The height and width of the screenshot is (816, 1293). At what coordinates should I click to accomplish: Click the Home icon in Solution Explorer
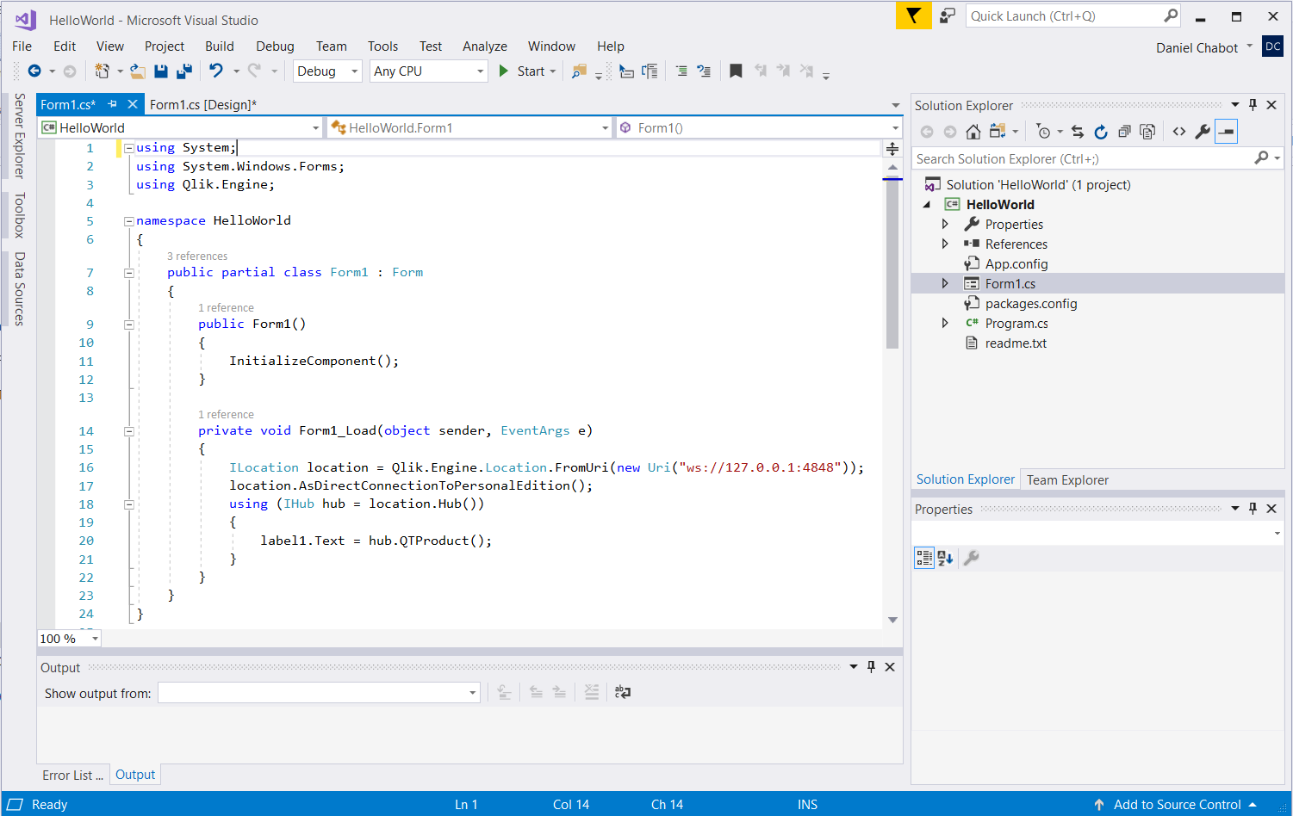pyautogui.click(x=973, y=132)
